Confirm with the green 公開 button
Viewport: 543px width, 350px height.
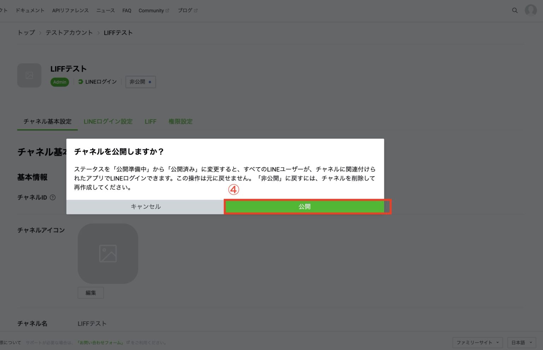pos(305,207)
